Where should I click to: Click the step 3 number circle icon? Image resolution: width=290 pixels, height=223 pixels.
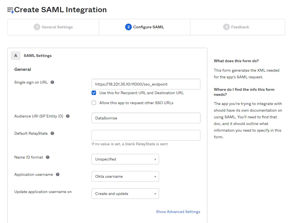(226, 27)
